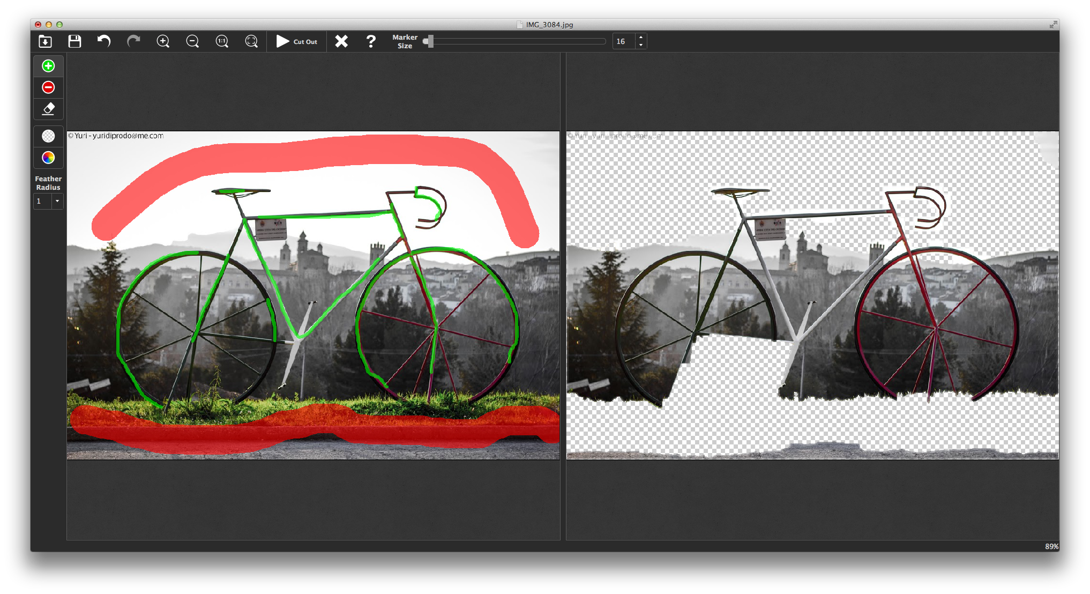Screen dimensions: 1090x594
Task: Set zoom to actual size 1:1
Action: [x=222, y=41]
